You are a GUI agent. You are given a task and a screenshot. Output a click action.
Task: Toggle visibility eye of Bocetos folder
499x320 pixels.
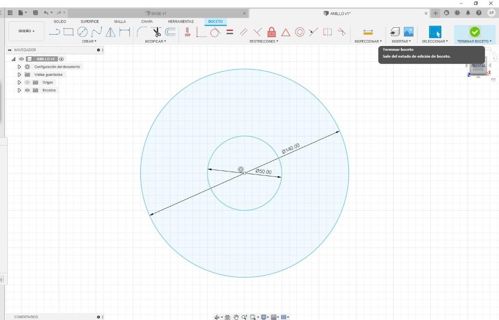[x=27, y=90]
